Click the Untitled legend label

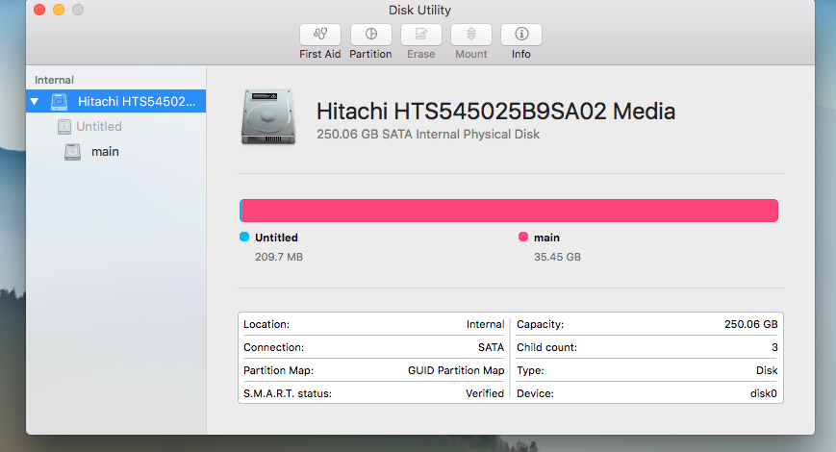[x=276, y=238]
